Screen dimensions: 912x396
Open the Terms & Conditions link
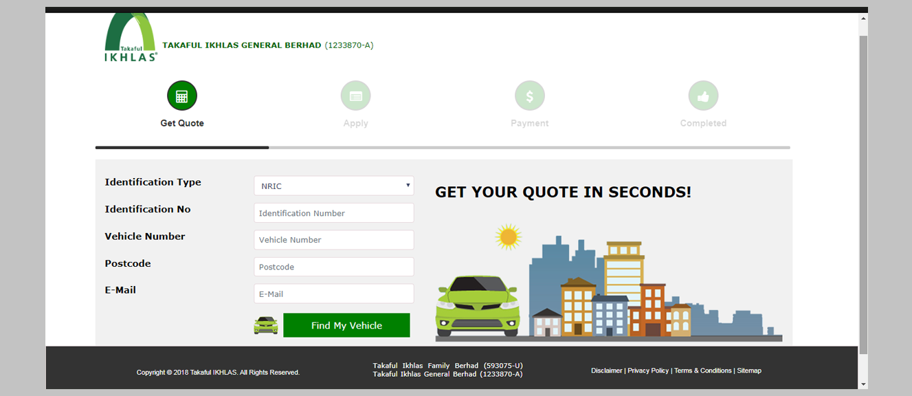tap(702, 371)
